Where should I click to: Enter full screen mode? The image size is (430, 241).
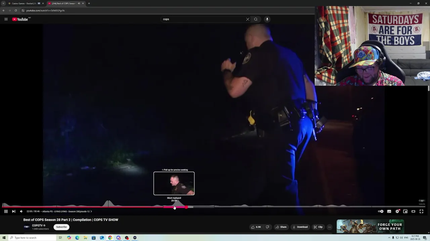(x=421, y=211)
